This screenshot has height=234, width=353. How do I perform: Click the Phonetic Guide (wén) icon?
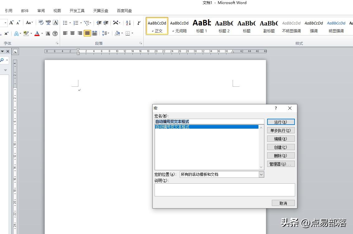48,23
